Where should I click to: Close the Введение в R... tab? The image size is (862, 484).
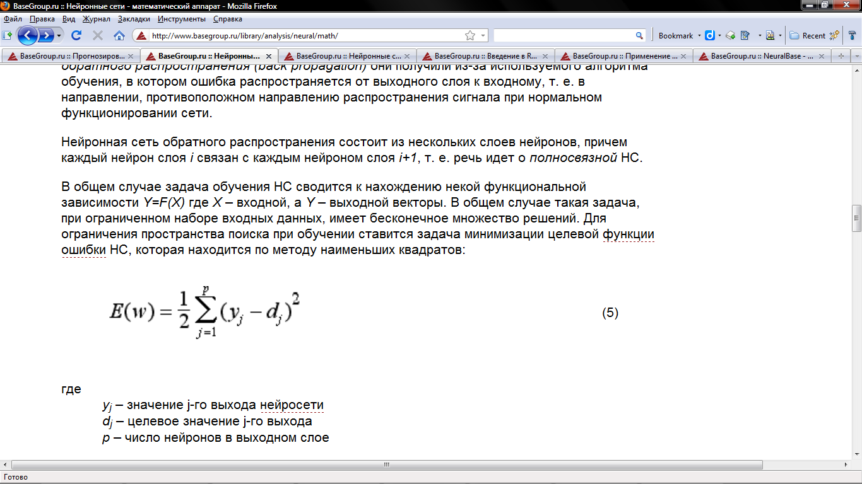pos(545,56)
